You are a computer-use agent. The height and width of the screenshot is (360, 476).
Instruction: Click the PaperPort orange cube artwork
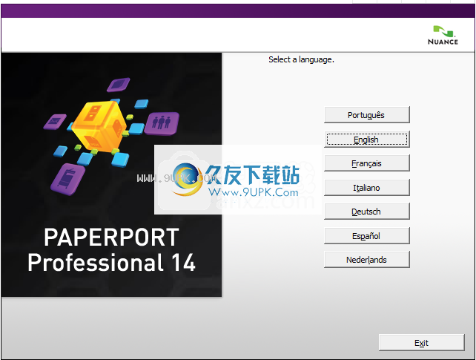pyautogui.click(x=99, y=126)
